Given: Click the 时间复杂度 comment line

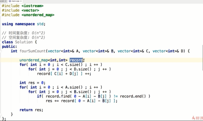Looking at the screenshot, I should click(x=23, y=33).
